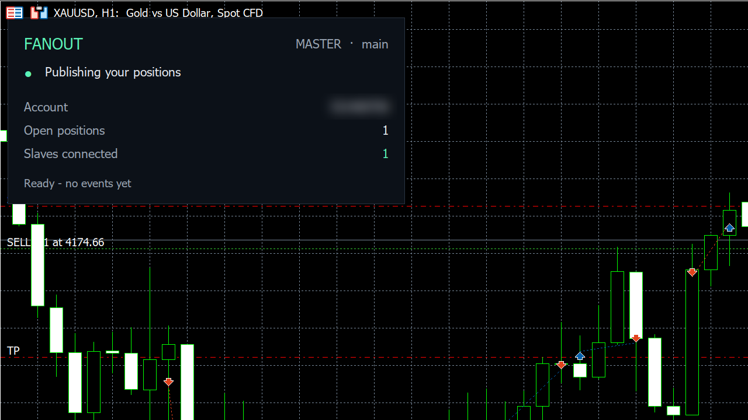Click the Account label

point(46,107)
